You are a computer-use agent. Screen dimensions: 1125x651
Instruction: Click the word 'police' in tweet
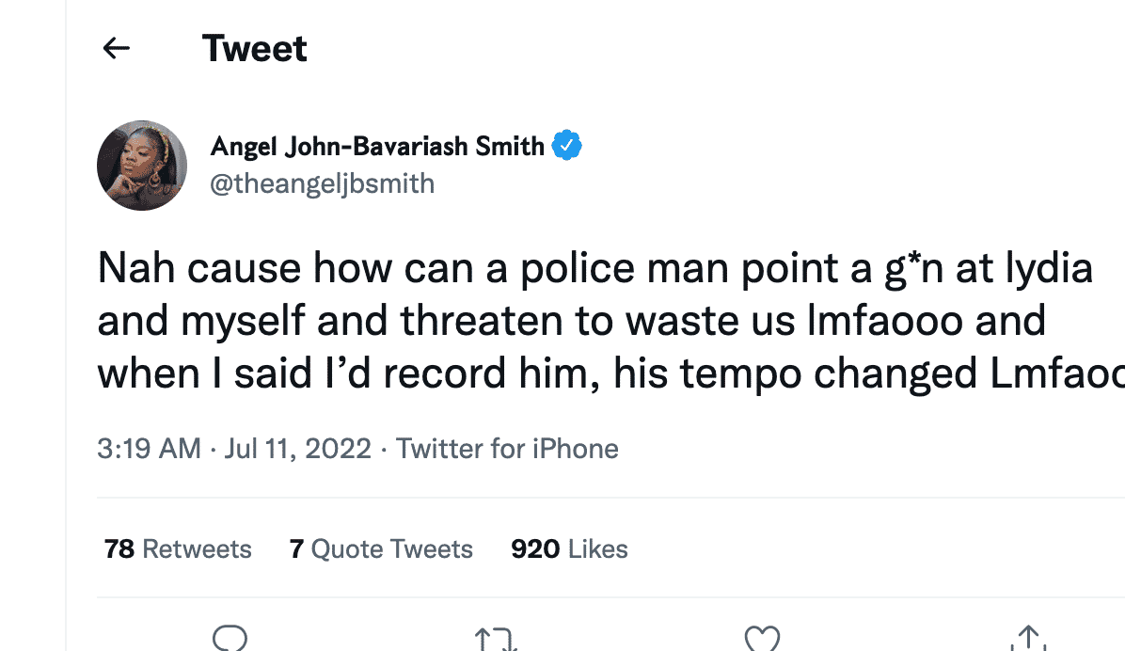pos(578,268)
